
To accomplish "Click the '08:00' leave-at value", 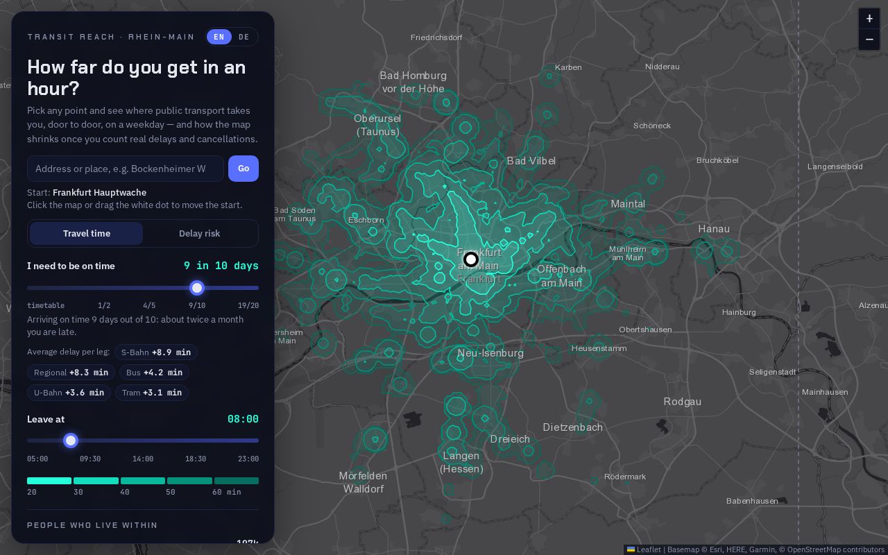I will [x=243, y=419].
